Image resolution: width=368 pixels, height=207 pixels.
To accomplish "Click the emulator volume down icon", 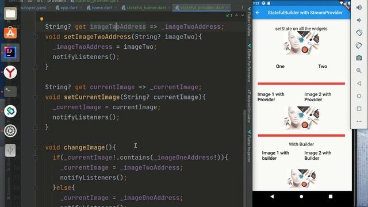I will 359,20.
